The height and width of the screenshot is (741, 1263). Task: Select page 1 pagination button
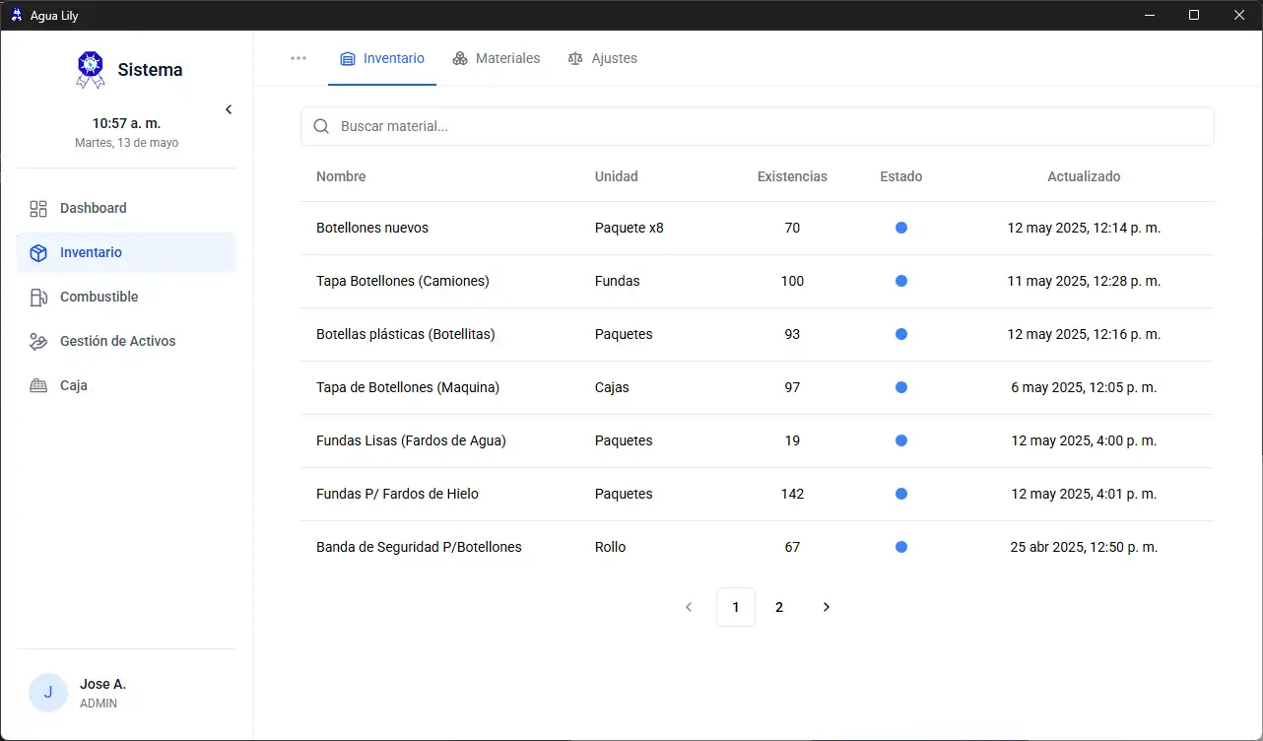736,607
